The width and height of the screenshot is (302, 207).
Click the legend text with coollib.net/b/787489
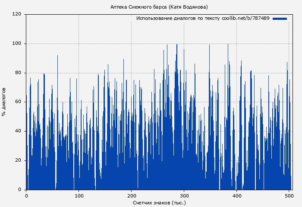203,19
